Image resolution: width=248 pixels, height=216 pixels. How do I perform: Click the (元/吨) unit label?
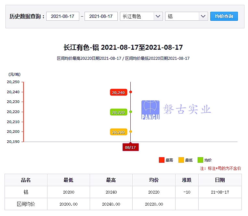tap(14, 74)
